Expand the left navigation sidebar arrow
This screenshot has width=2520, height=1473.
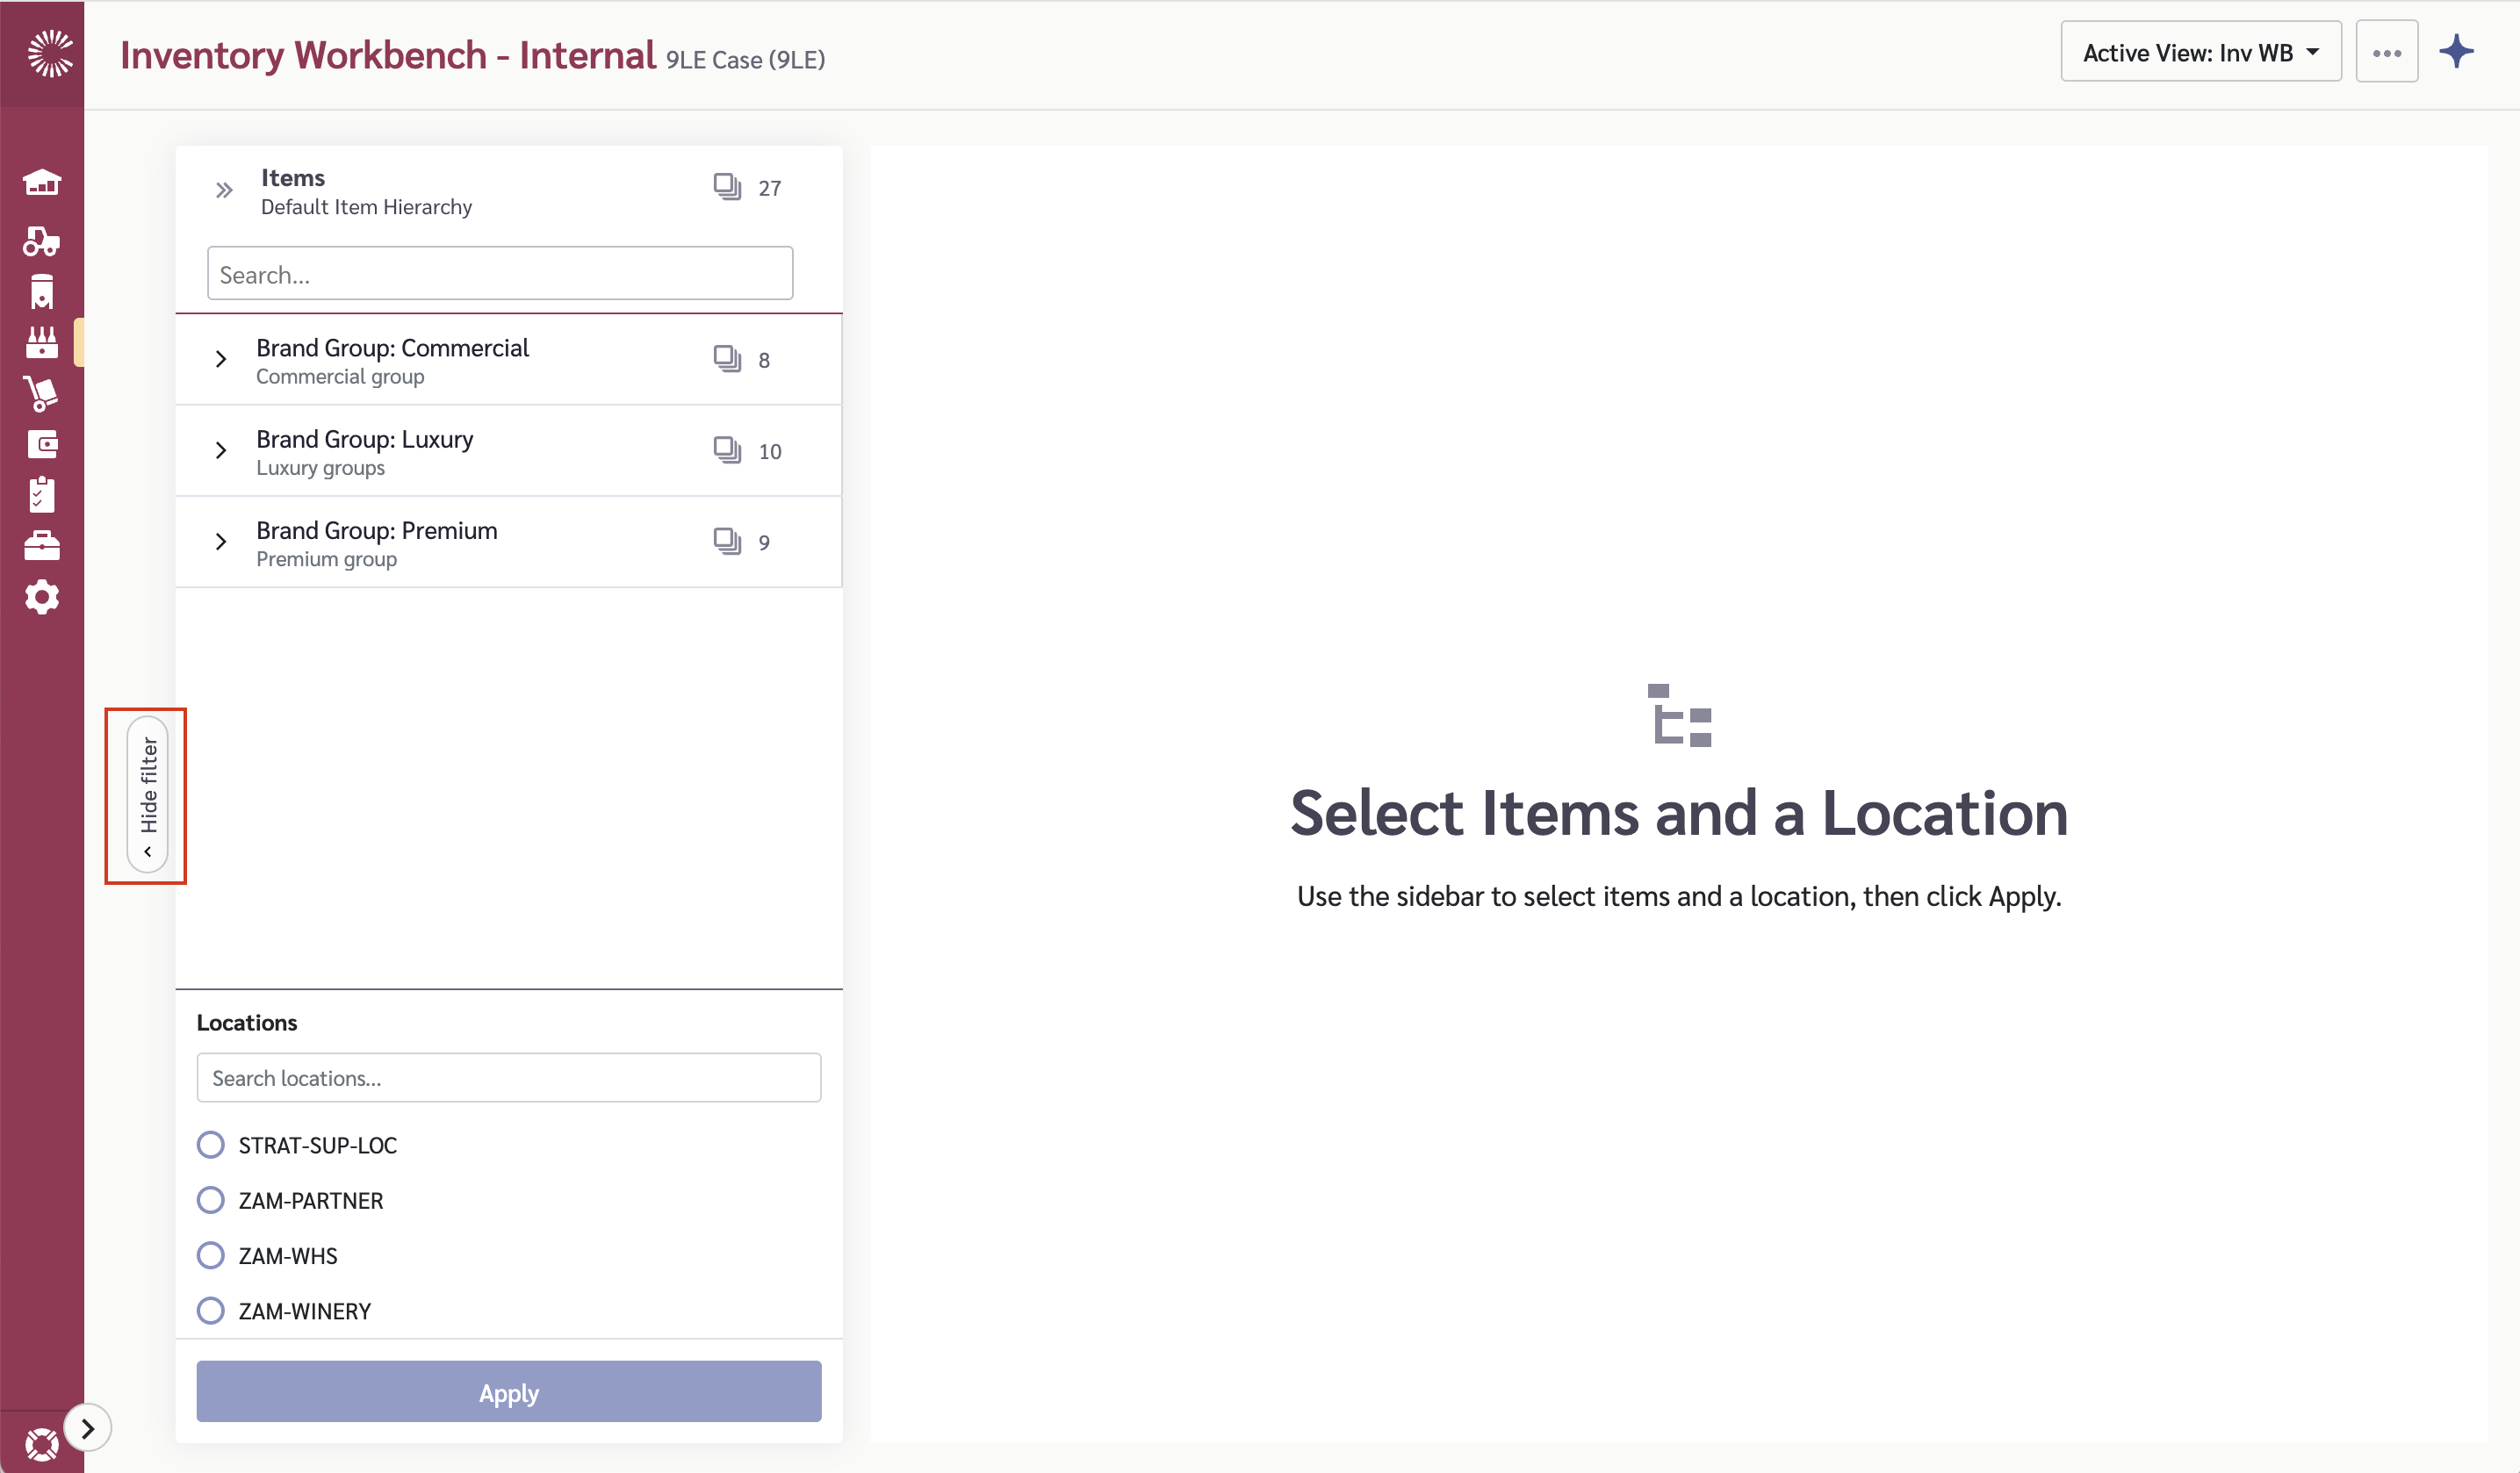point(88,1428)
